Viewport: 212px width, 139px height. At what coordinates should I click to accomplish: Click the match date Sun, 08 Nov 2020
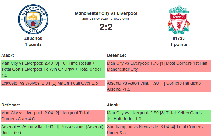(106, 19)
